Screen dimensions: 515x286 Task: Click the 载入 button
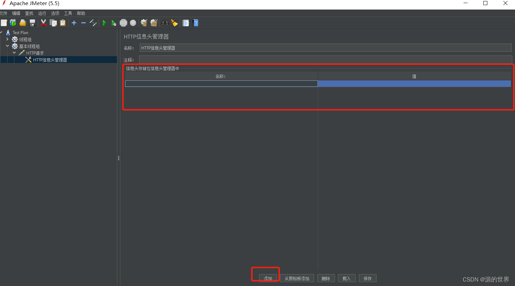point(347,278)
